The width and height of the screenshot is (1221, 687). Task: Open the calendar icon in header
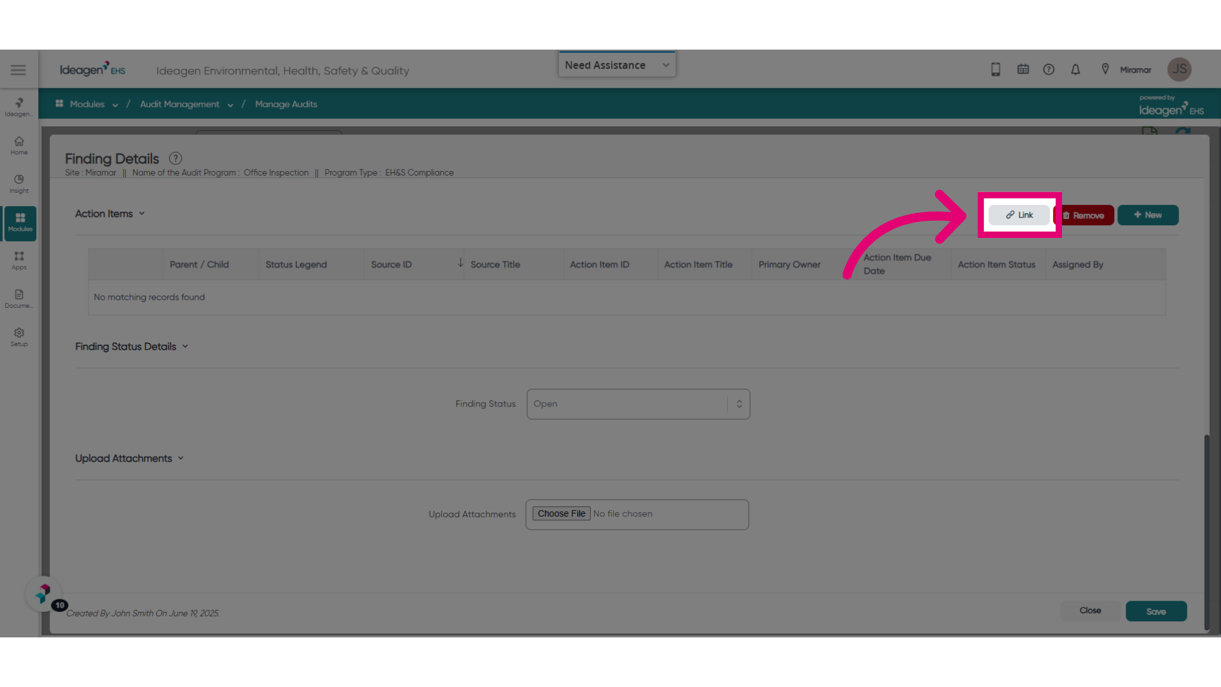(x=1023, y=69)
